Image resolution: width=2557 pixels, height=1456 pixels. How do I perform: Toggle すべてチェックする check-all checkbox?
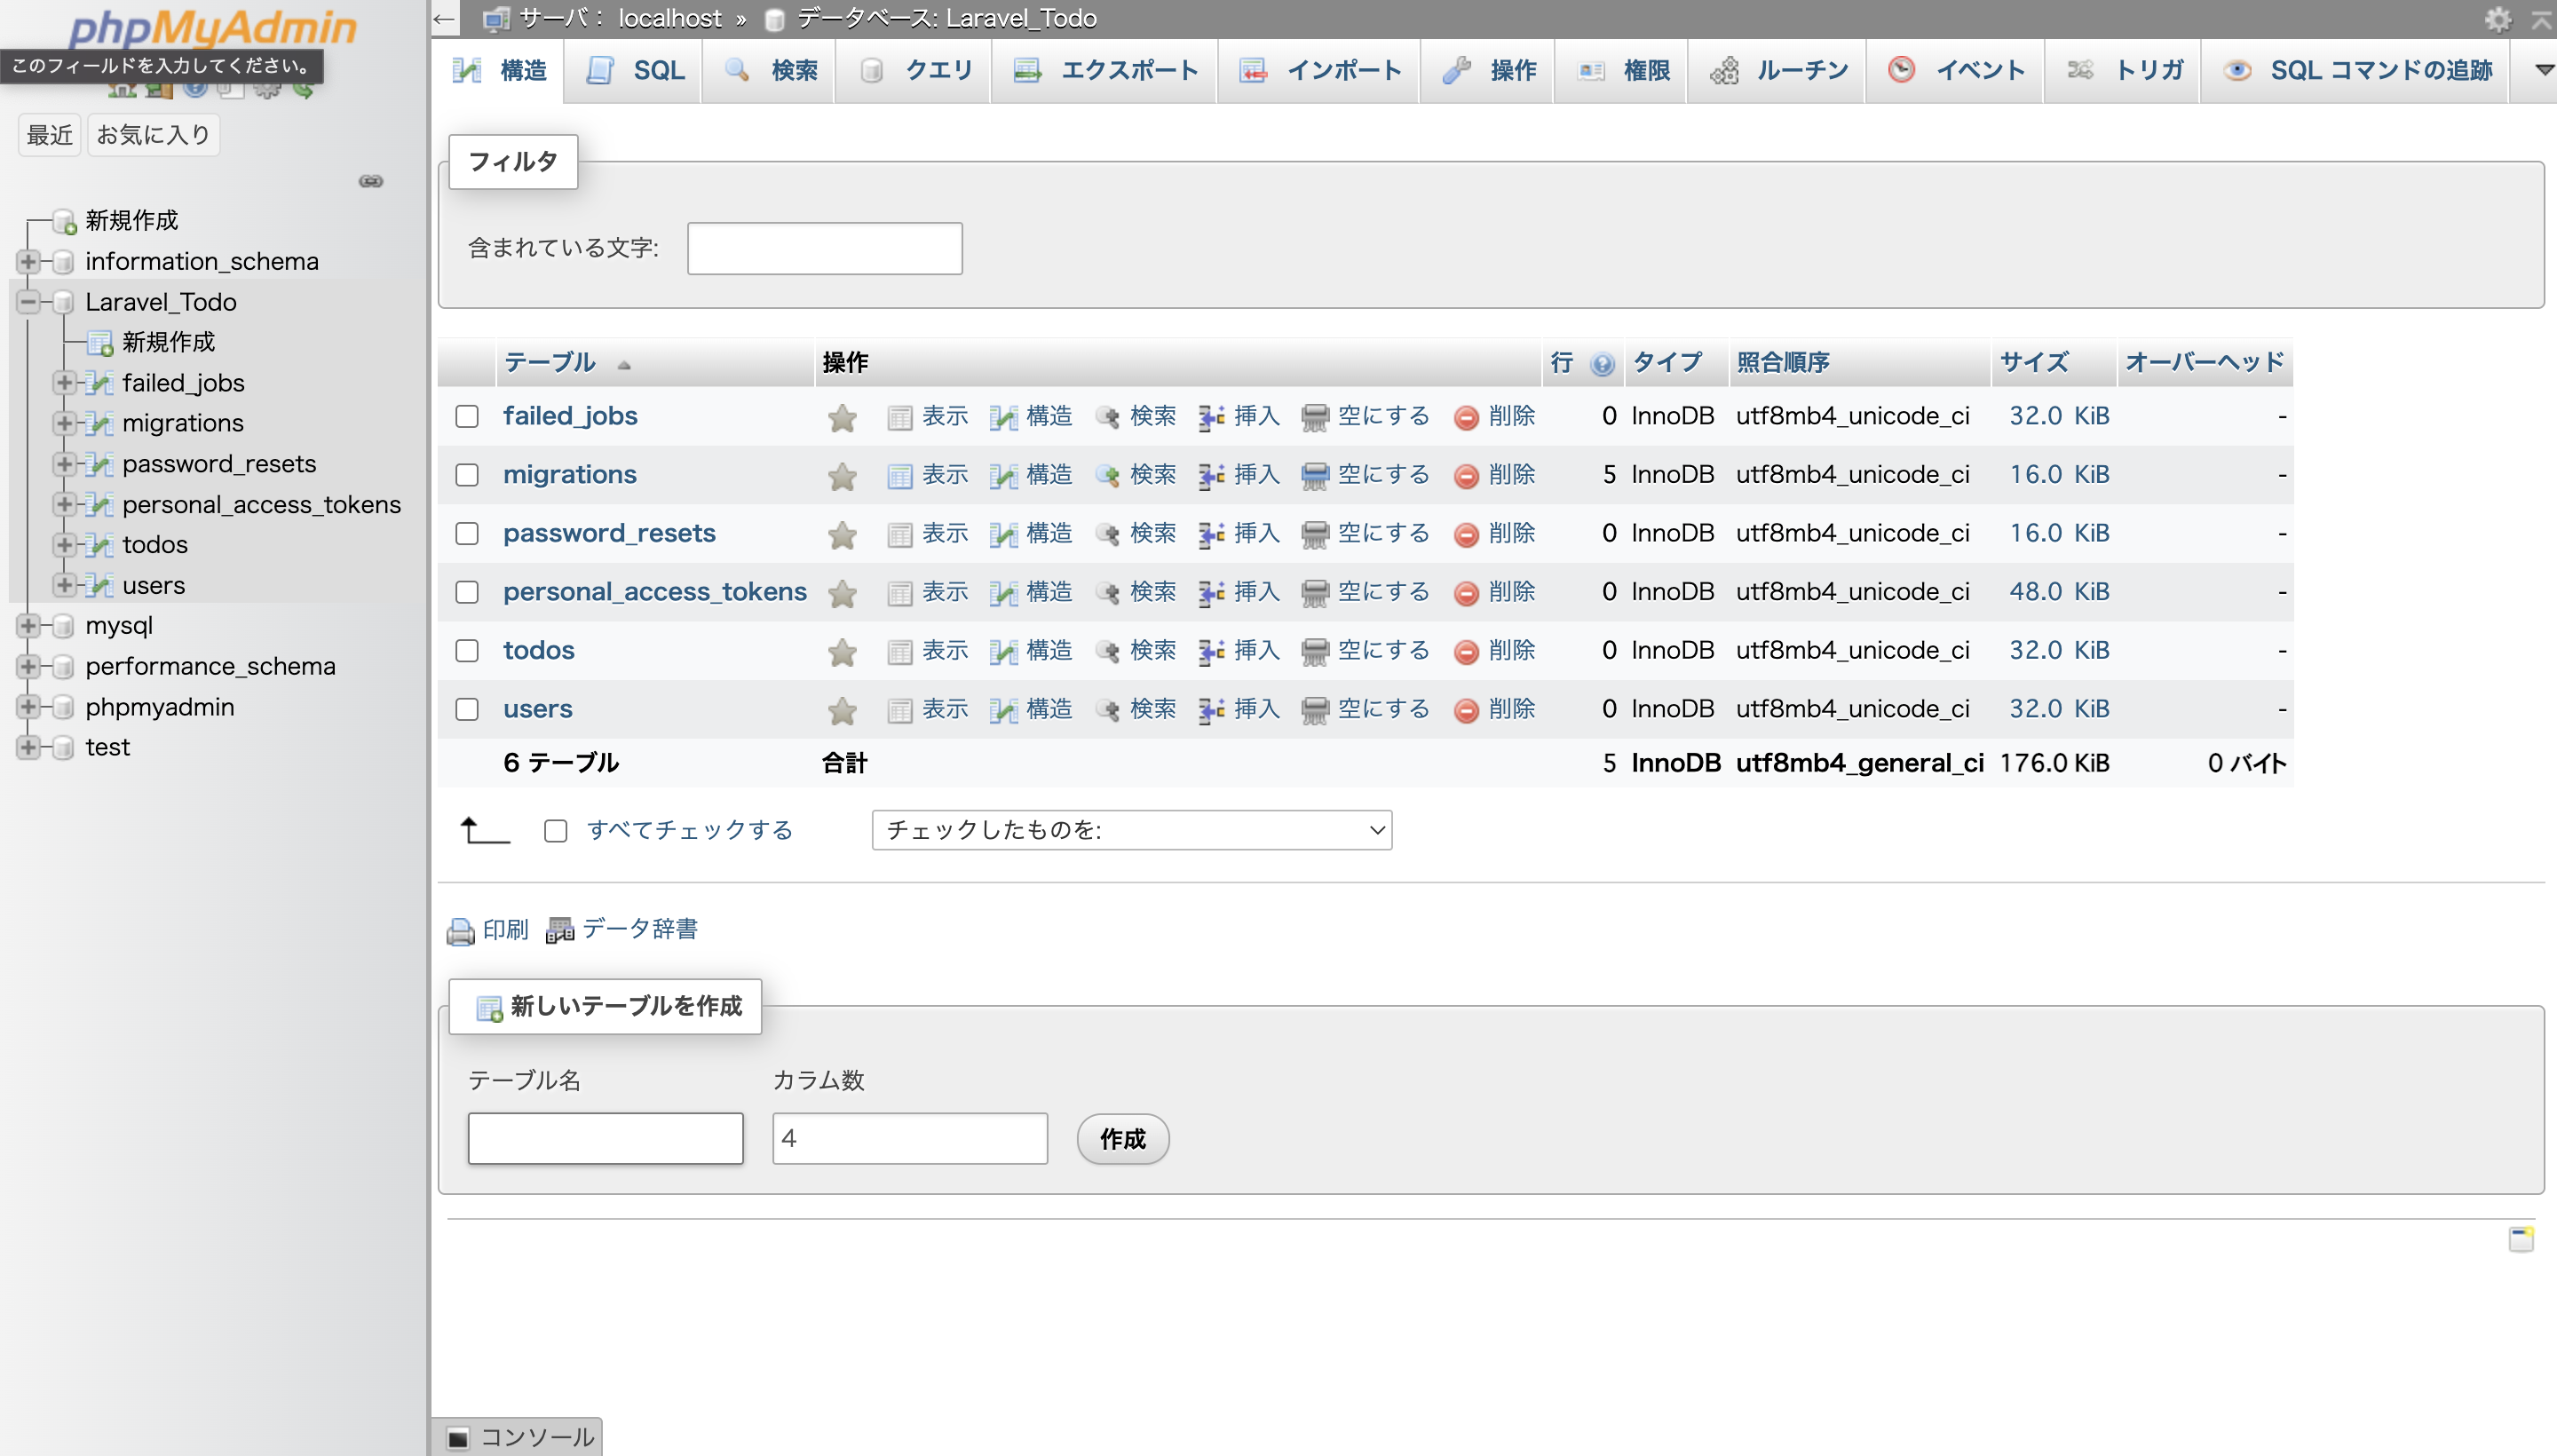click(556, 831)
